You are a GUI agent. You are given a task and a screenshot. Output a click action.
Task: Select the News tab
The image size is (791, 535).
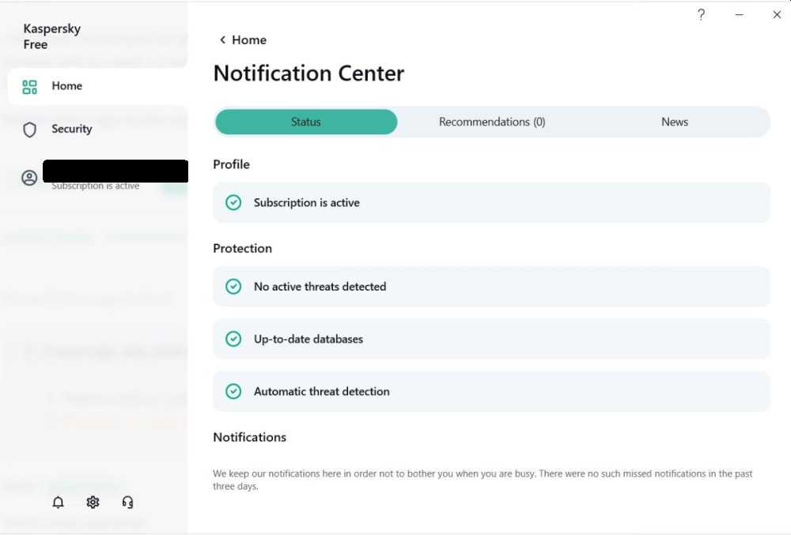[675, 122]
